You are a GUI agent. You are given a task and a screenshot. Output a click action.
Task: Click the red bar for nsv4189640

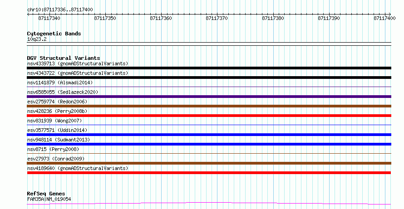(209, 173)
